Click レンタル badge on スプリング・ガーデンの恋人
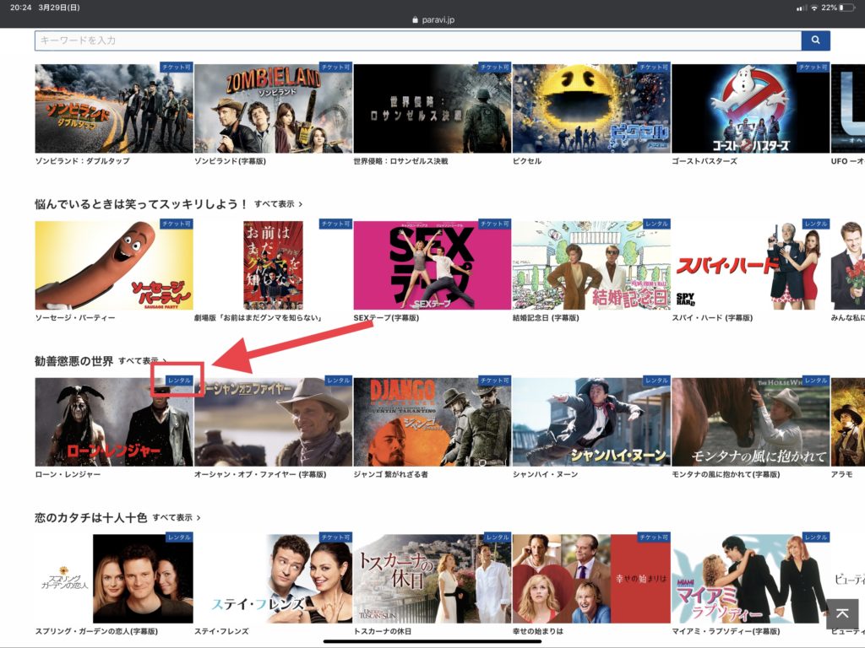 coord(179,537)
